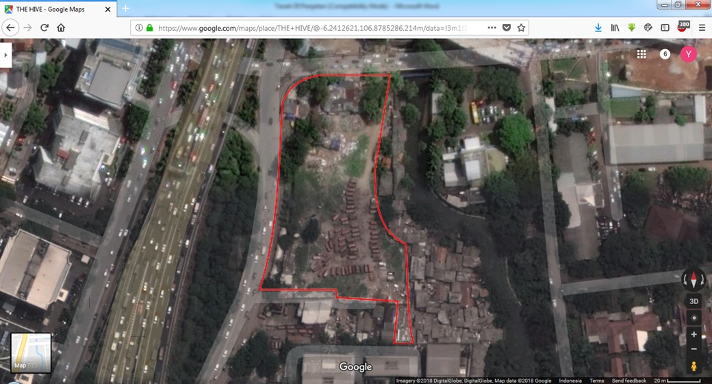The width and height of the screenshot is (712, 384).
Task: Show site information icon in address bar
Action: 140,27
